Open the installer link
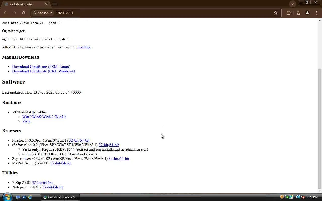This screenshot has width=322, height=201. coord(84,47)
